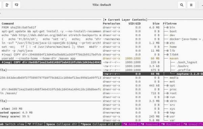Click the UID:GID column header

tap(135, 23)
